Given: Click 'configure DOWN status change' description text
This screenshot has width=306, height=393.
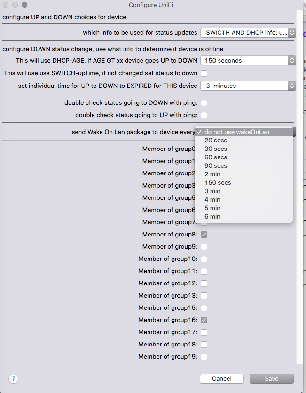Looking at the screenshot, I should point(113,49).
